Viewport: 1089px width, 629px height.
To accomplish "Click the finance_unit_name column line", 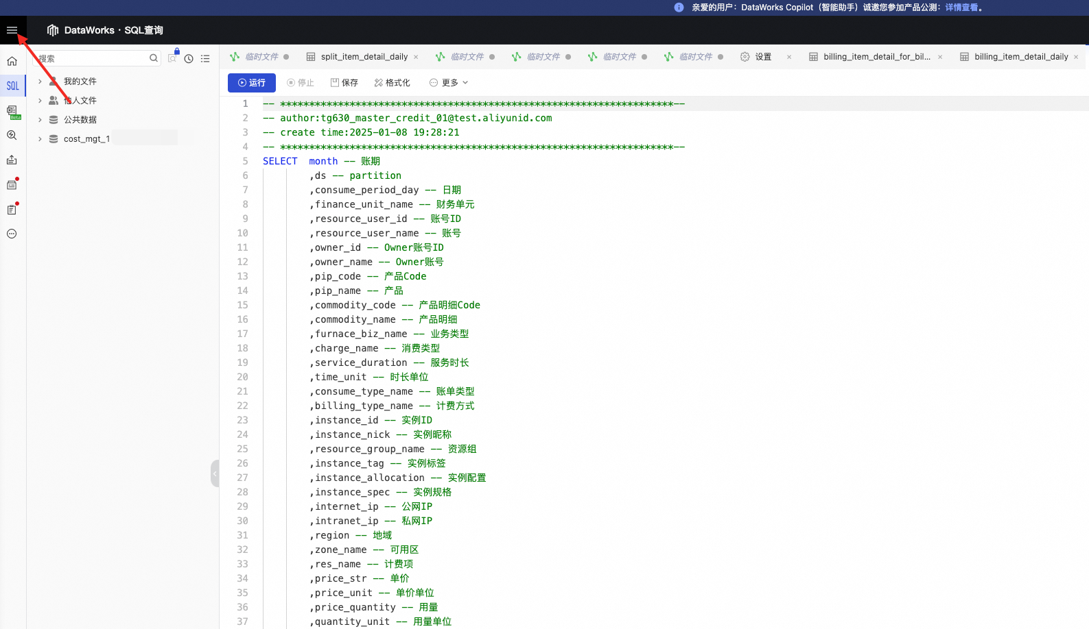I will (x=392, y=204).
